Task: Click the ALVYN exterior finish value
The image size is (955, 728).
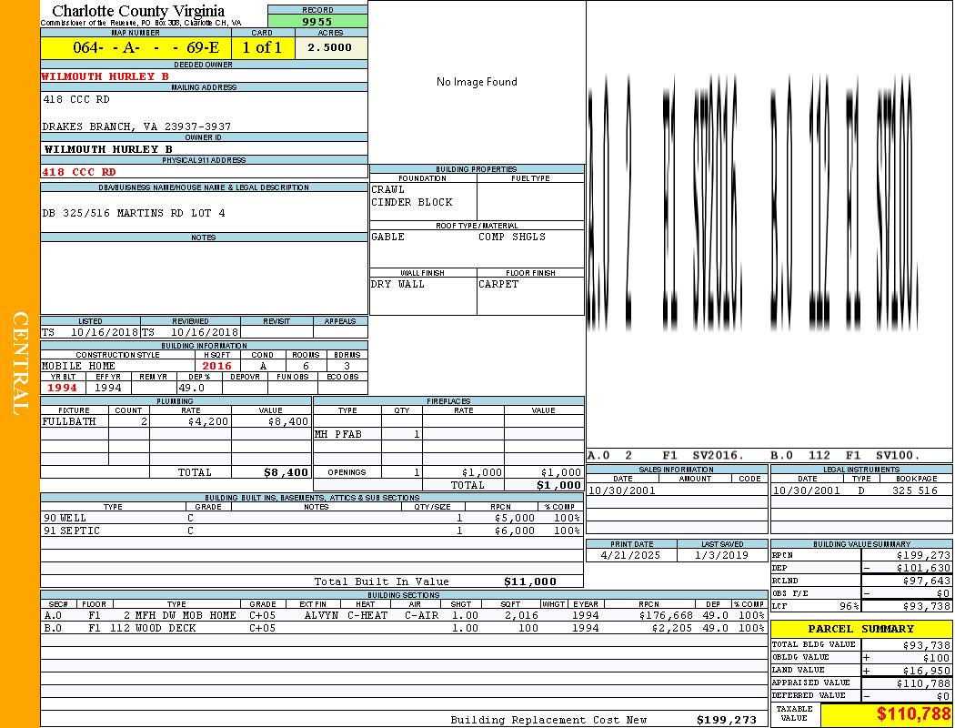Action: tap(322, 616)
